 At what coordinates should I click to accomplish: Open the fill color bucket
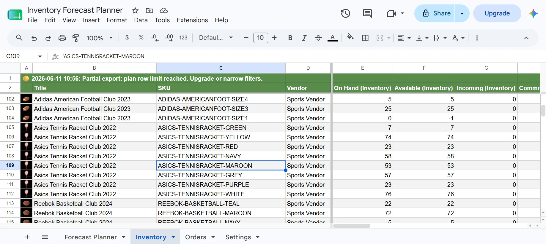(x=350, y=37)
